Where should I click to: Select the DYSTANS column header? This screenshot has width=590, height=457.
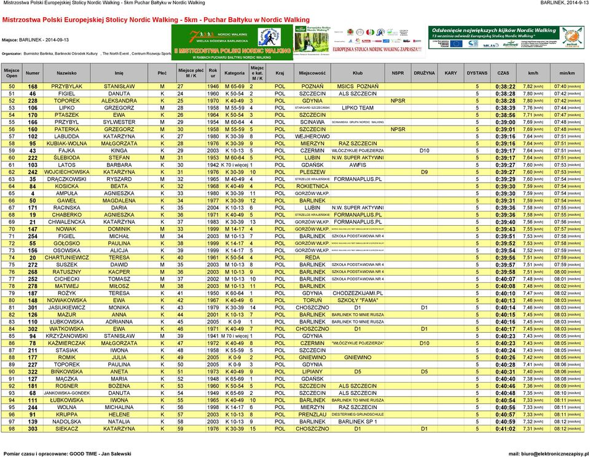click(477, 73)
